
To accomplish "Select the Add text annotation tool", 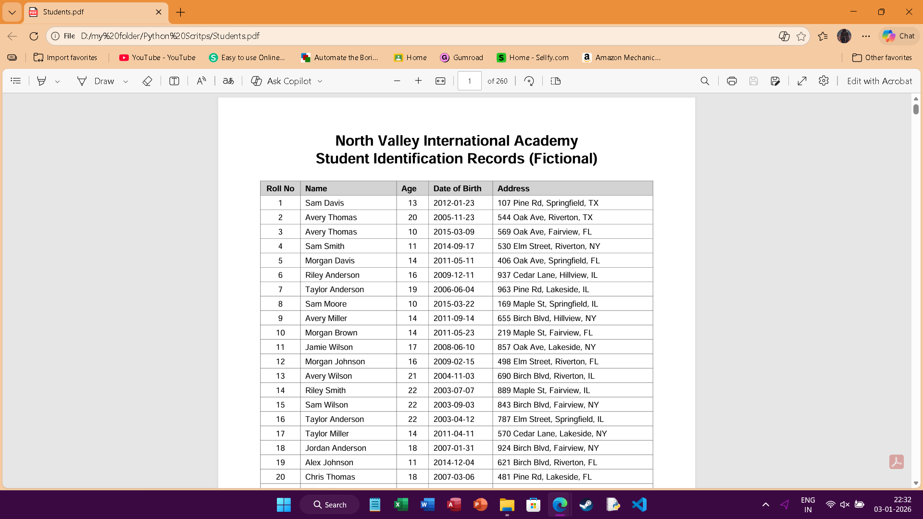I will tap(174, 81).
